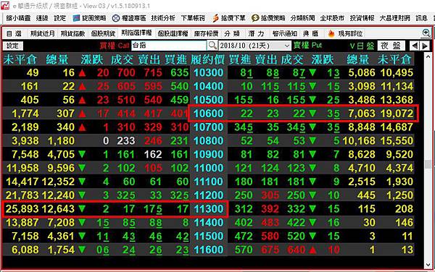The width and height of the screenshot is (435, 272).
Task: Launch 搶價下單 via its lightning icon
Action: (x=215, y=18)
